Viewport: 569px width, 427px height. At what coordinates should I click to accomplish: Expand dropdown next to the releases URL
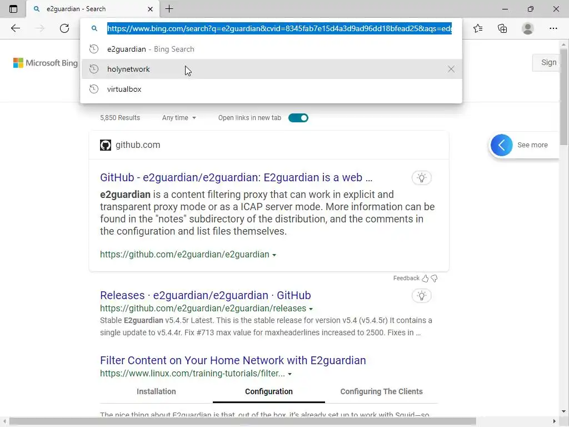[x=311, y=309]
